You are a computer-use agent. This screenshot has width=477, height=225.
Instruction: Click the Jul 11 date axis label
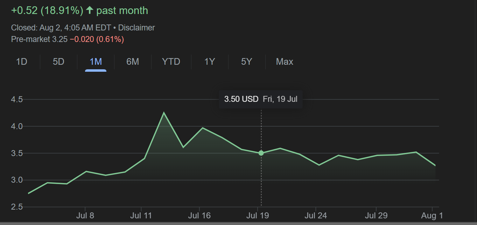tap(141, 216)
